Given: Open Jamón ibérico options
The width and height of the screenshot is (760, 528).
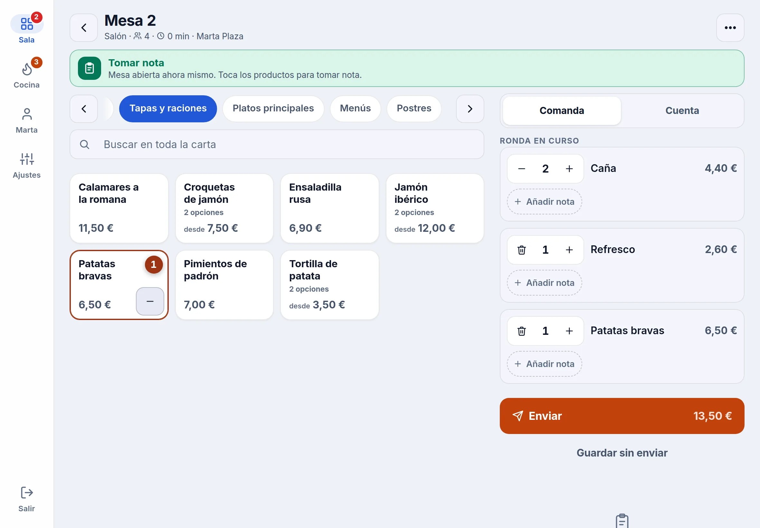Looking at the screenshot, I should (x=434, y=208).
